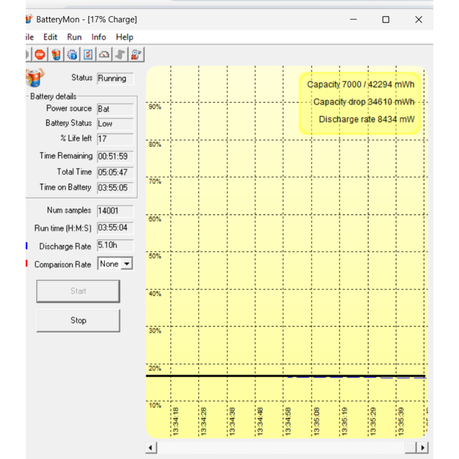Click the BatteryMon title bar app icon
Screen dimensions: 459x459
pos(29,19)
